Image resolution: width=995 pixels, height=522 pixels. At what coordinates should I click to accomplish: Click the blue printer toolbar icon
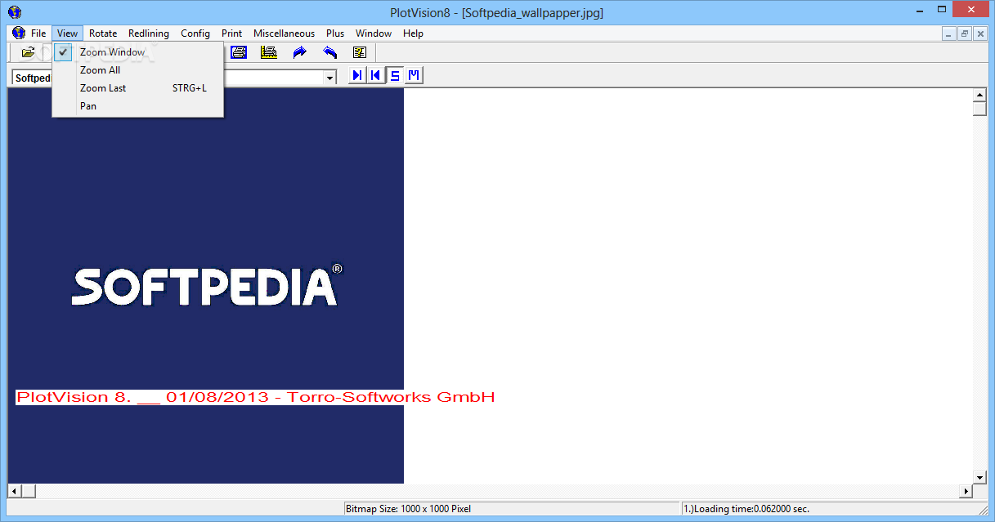(x=239, y=52)
